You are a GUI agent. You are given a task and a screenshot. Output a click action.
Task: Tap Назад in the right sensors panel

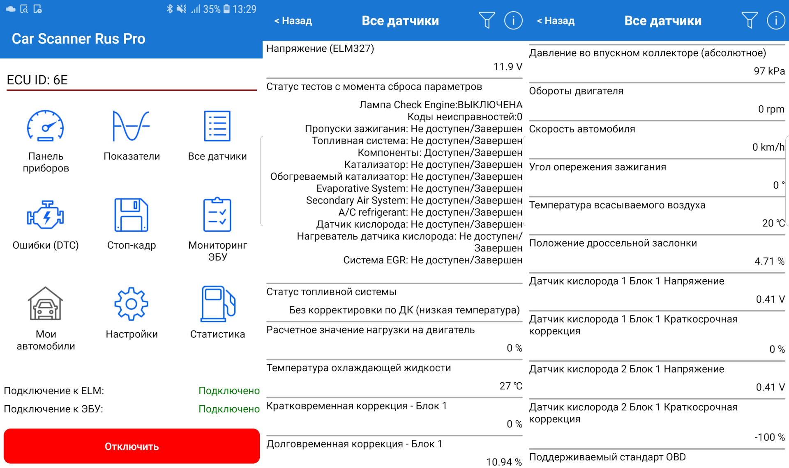556,21
